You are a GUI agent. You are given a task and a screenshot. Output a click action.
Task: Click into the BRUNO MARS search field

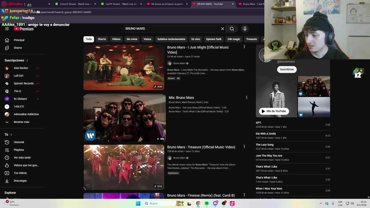pos(172,29)
